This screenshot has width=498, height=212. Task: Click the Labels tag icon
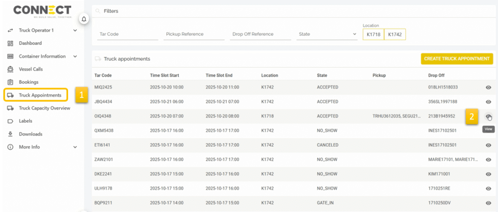10,121
